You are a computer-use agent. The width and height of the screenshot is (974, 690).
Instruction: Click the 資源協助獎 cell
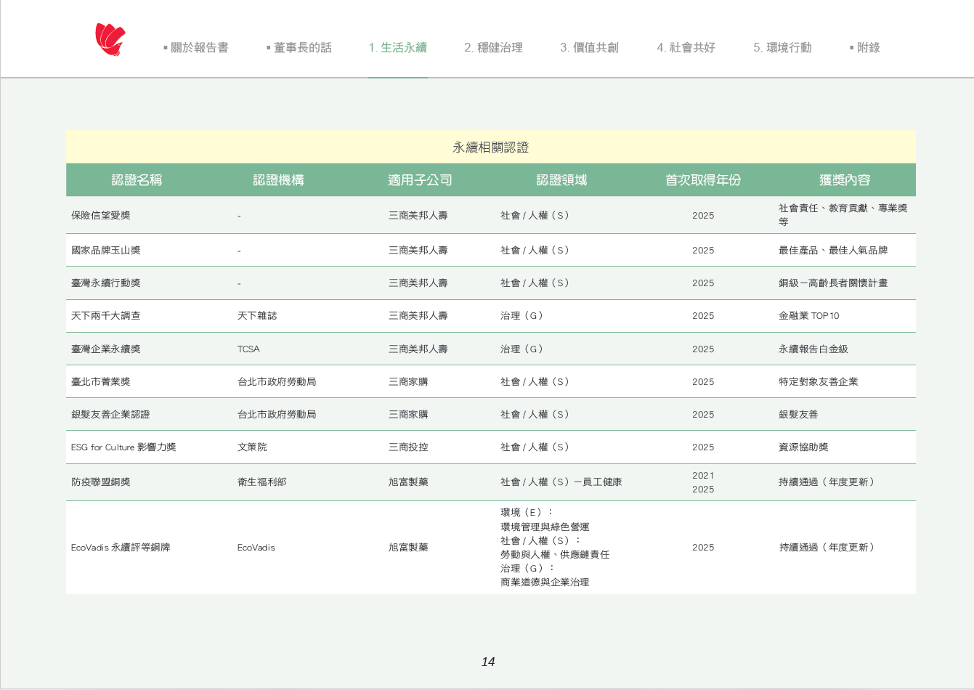(803, 447)
